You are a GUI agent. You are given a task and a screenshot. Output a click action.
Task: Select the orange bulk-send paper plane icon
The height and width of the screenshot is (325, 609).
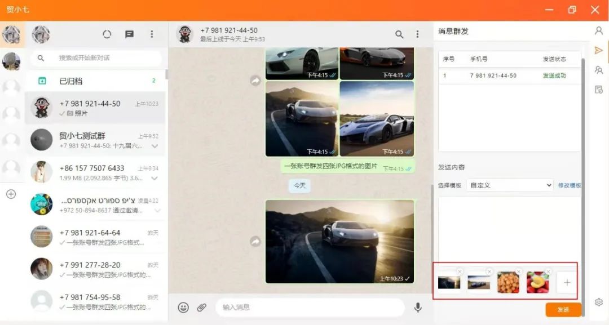click(598, 51)
